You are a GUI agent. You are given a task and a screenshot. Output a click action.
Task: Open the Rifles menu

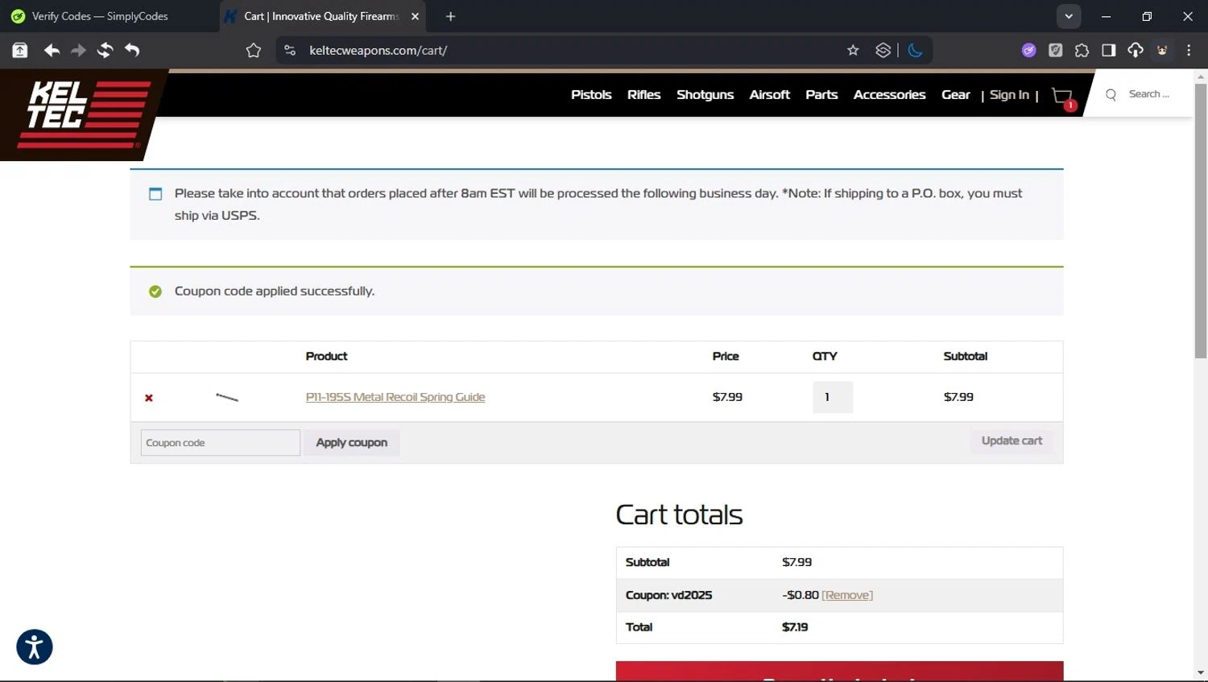(643, 95)
